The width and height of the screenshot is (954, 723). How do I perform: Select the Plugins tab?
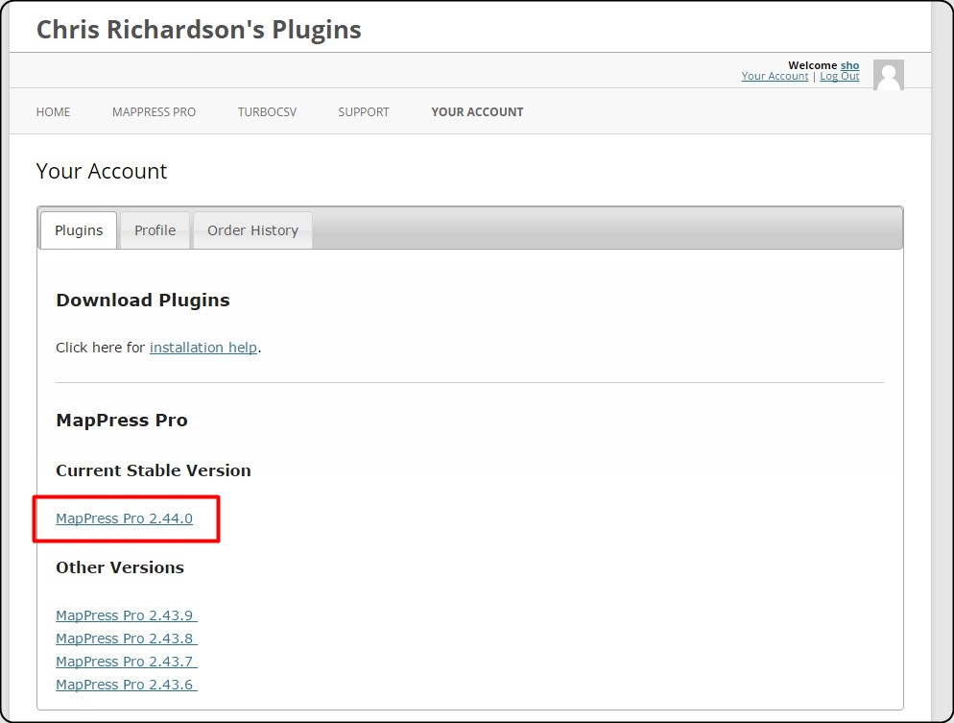pyautogui.click(x=79, y=230)
